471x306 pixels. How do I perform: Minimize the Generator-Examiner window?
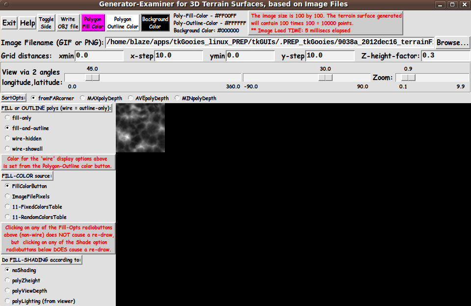tap(440, 4)
